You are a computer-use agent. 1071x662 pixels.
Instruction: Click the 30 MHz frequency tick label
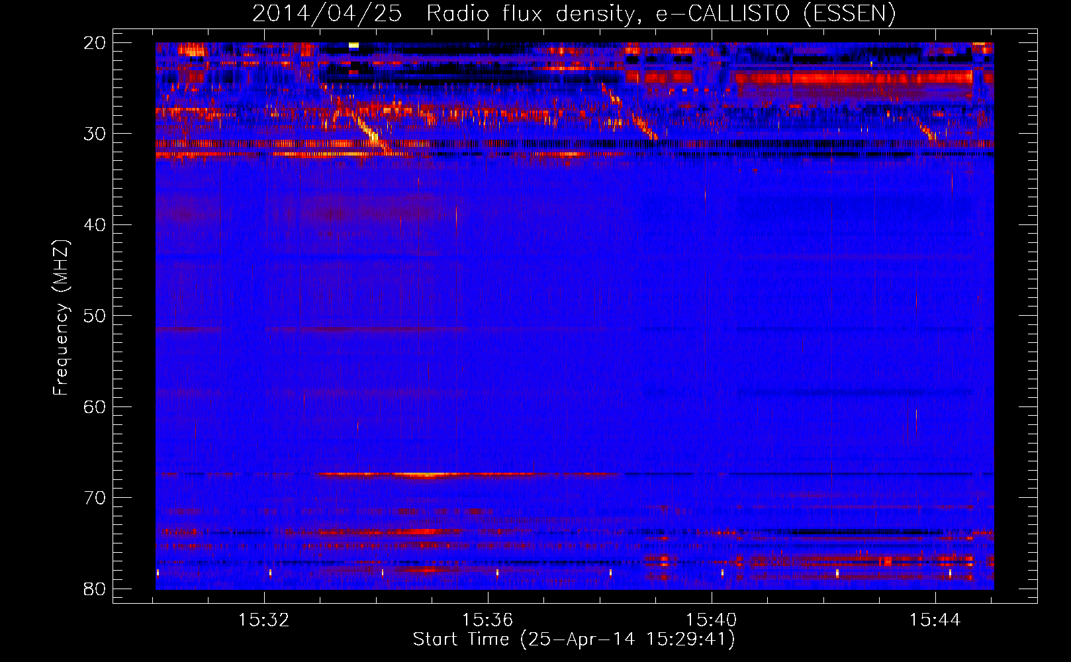(95, 134)
